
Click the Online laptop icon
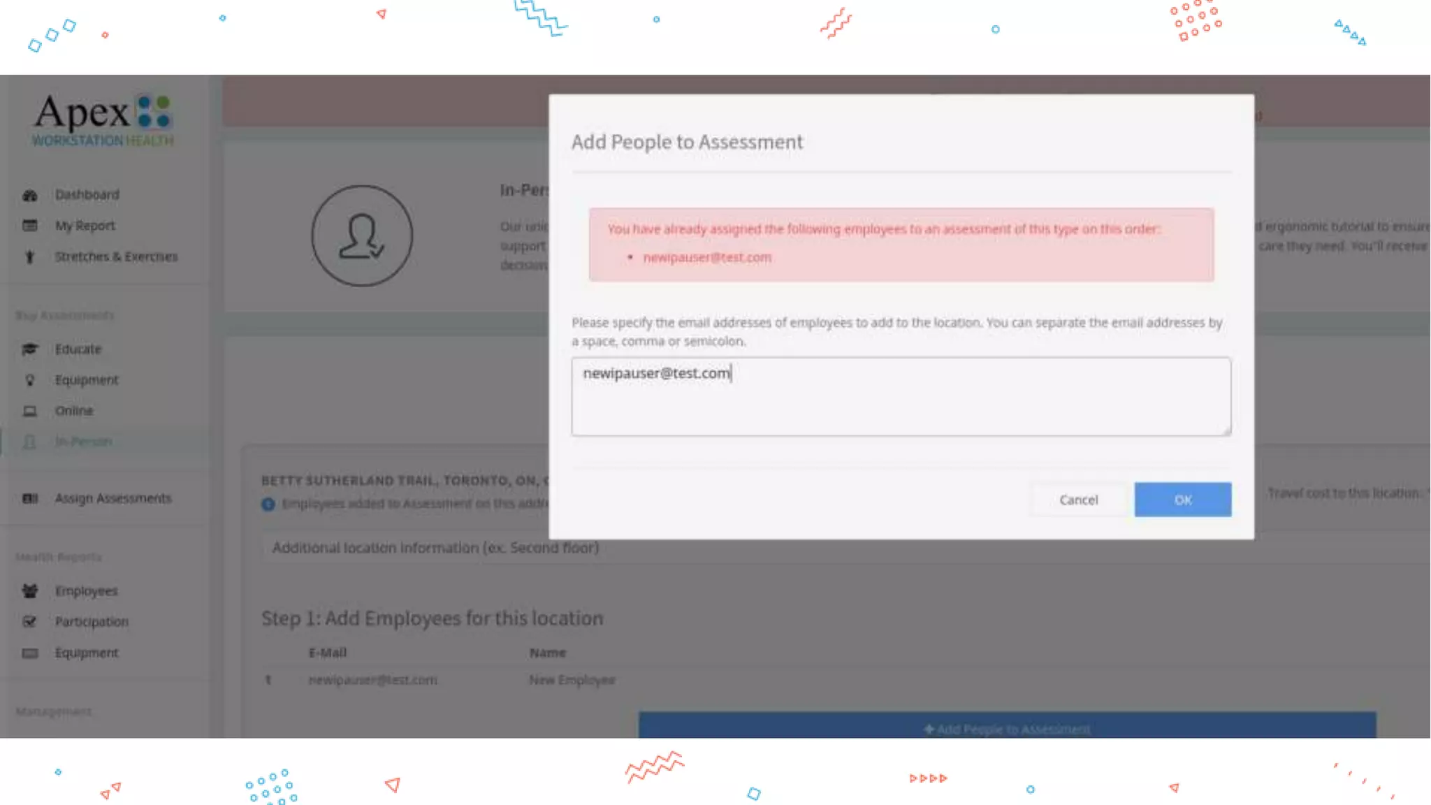(x=29, y=411)
